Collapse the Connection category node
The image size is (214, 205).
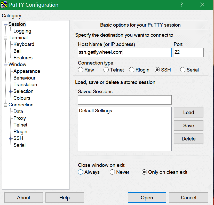coord(5,105)
